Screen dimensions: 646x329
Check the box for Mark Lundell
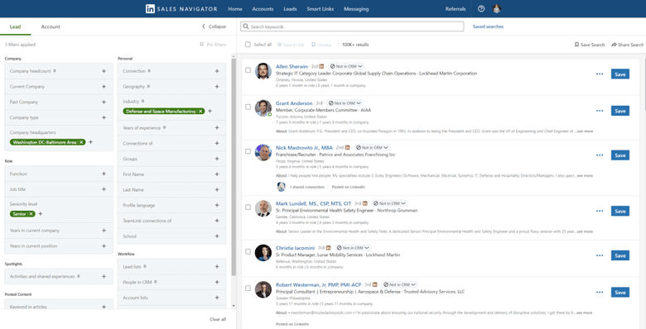click(x=248, y=207)
